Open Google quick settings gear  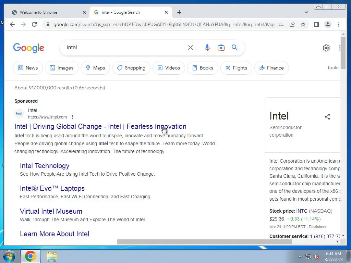(326, 48)
